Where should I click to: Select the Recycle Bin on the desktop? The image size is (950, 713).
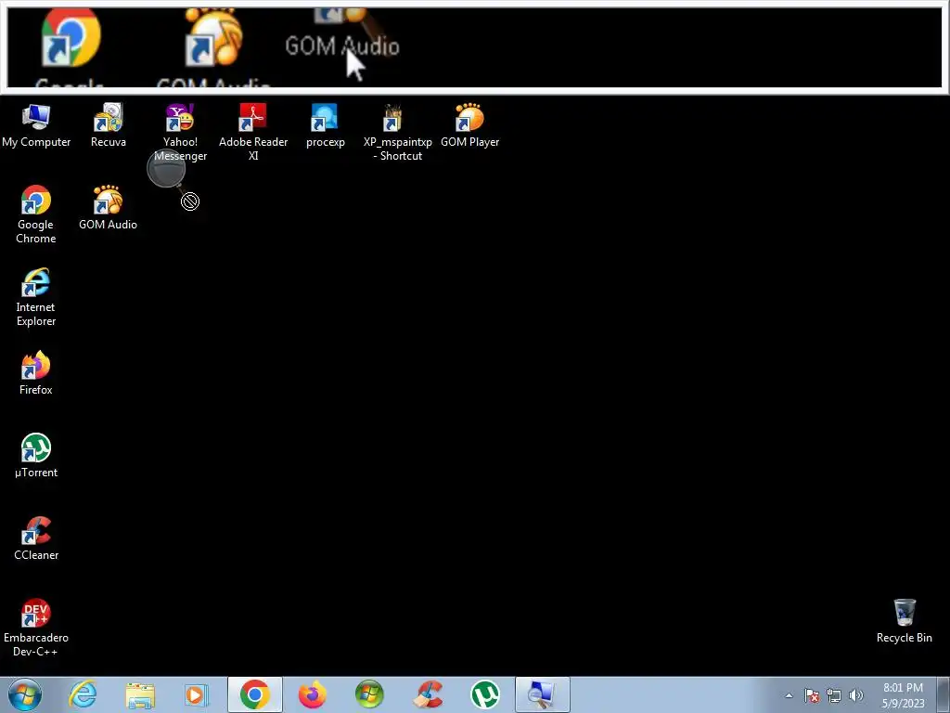point(904,621)
